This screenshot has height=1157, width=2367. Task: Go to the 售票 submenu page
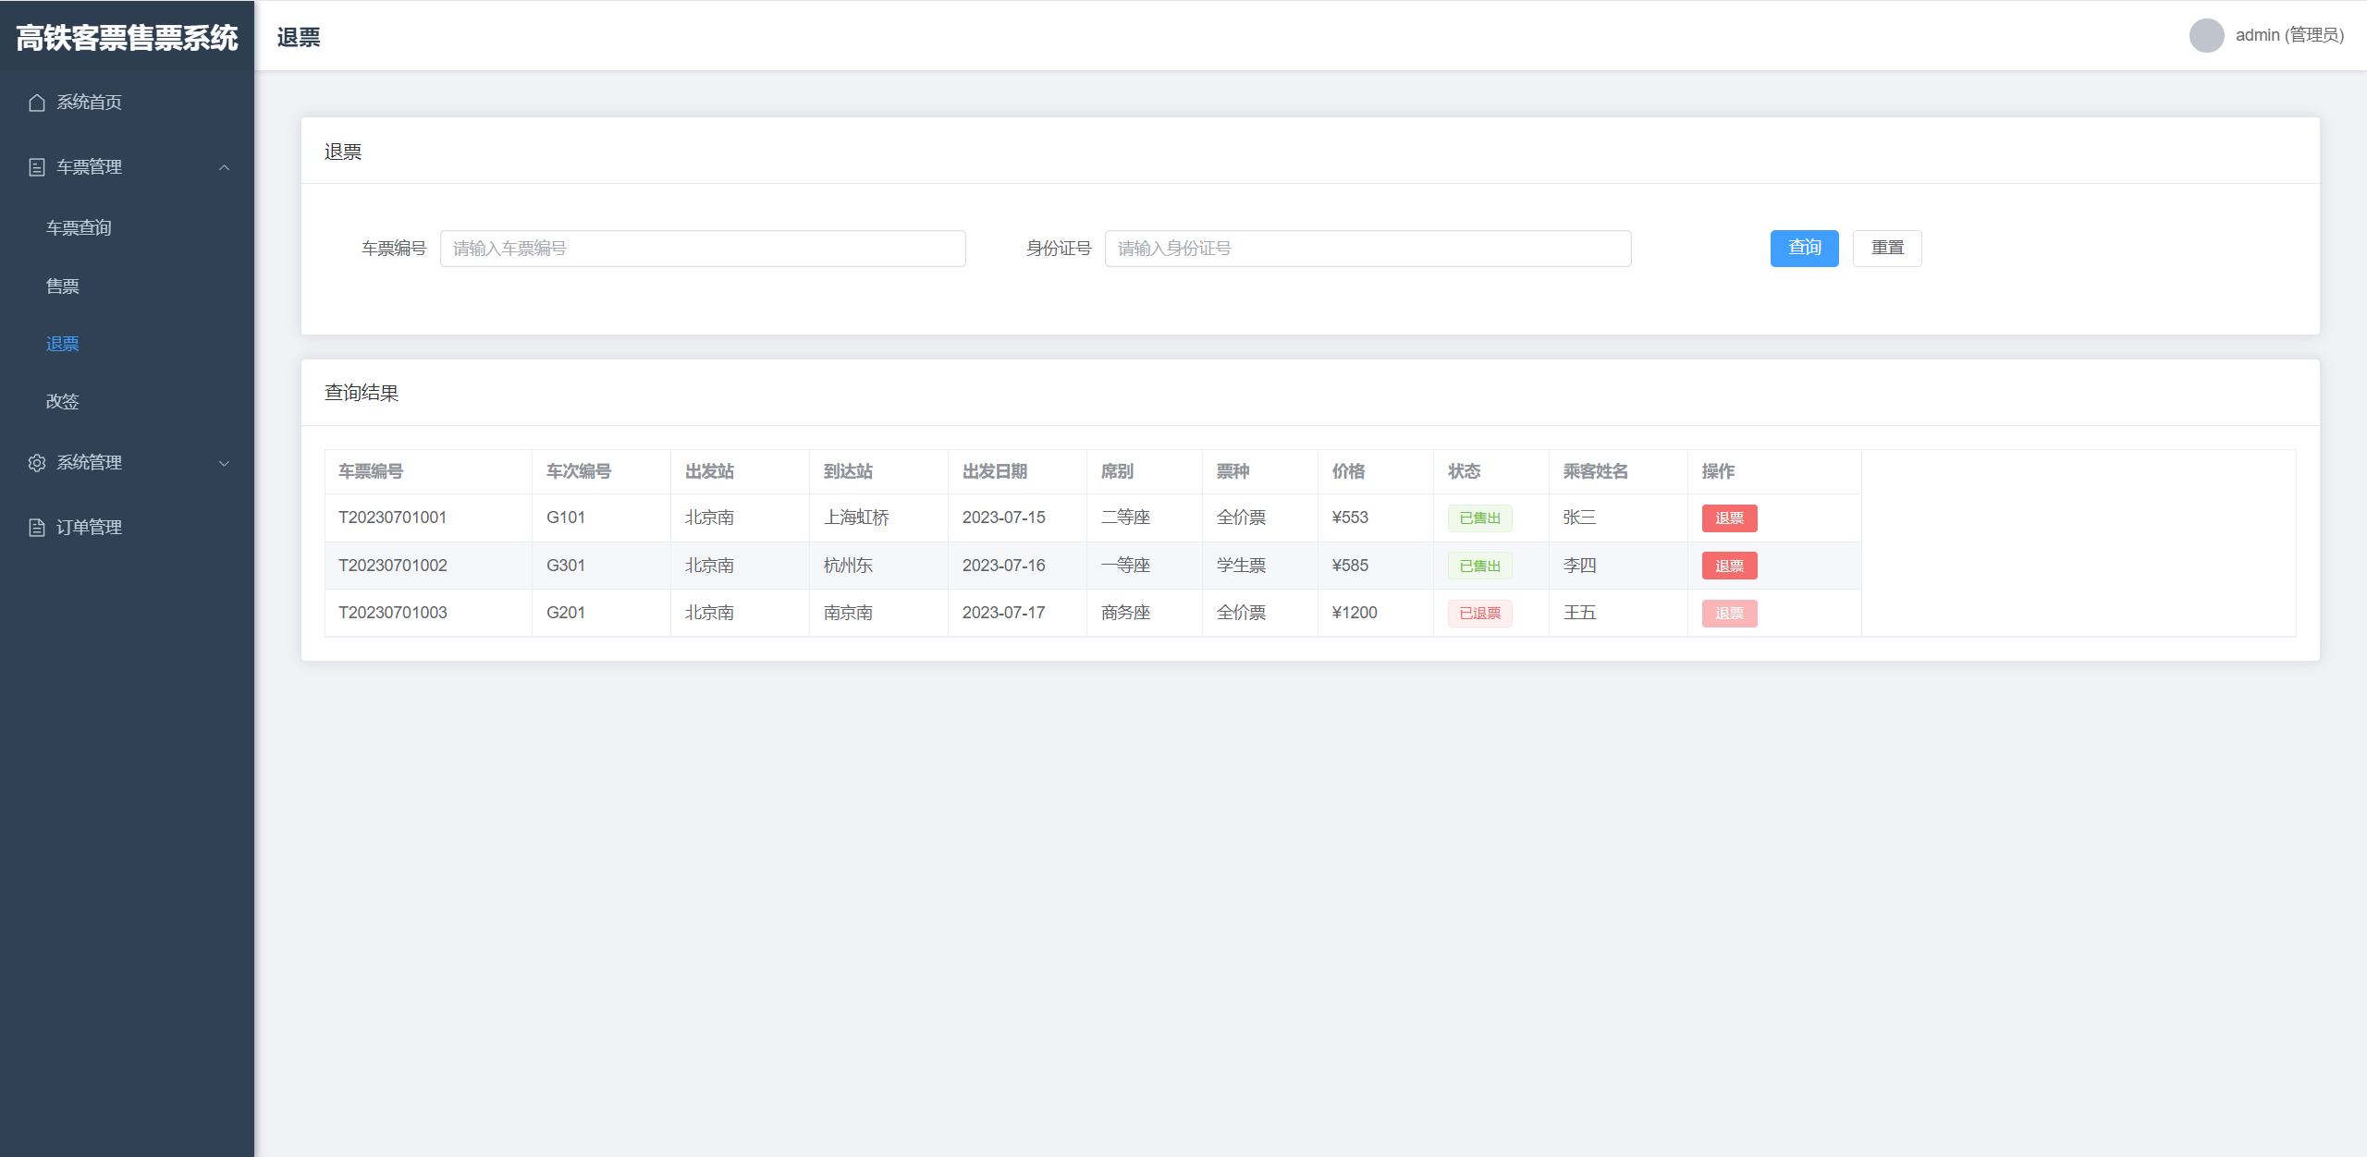tap(63, 286)
